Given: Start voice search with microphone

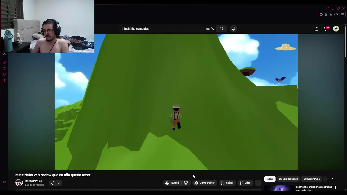Looking at the screenshot, I should pos(234,29).
